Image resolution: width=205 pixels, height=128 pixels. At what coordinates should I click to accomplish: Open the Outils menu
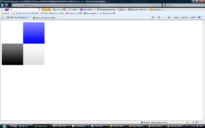(194, 17)
